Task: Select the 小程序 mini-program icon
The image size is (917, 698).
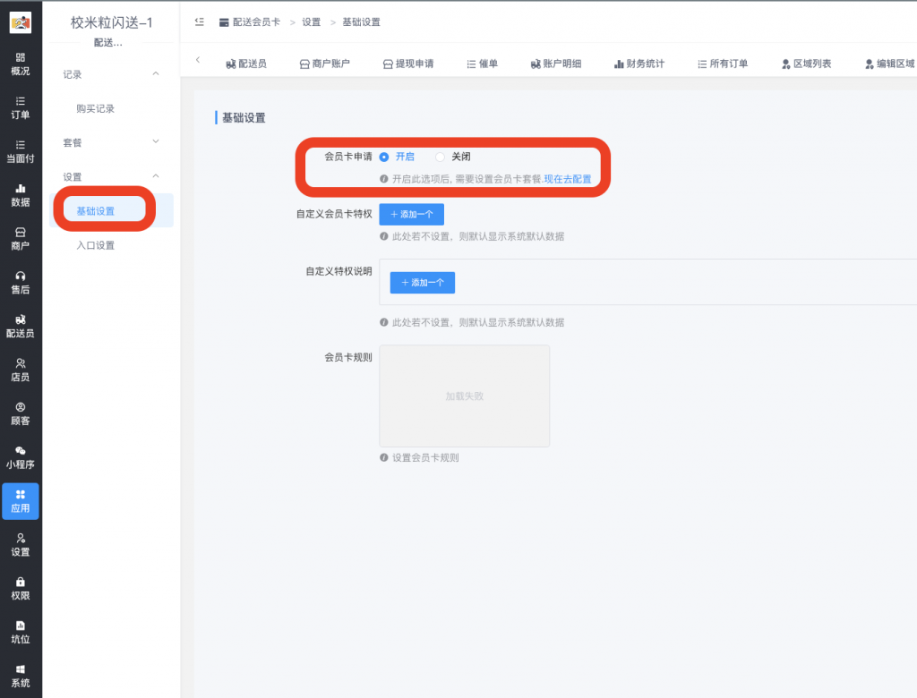Action: click(x=20, y=458)
